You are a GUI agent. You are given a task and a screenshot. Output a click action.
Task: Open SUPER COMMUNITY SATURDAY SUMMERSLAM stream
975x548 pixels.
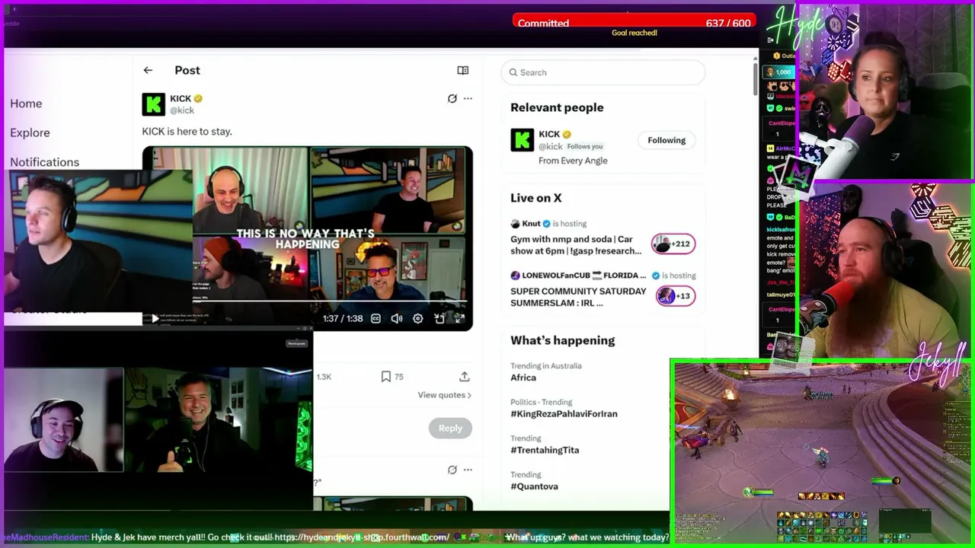(x=578, y=297)
